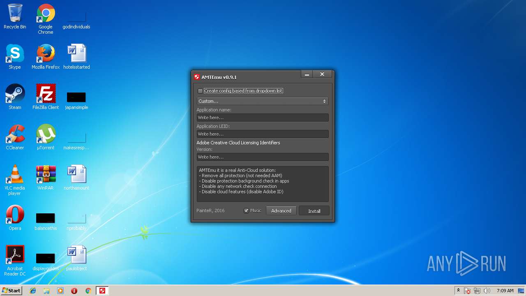Launch the FileZilla Client shortcut
Viewport: 526px width, 296px height.
(x=46, y=97)
